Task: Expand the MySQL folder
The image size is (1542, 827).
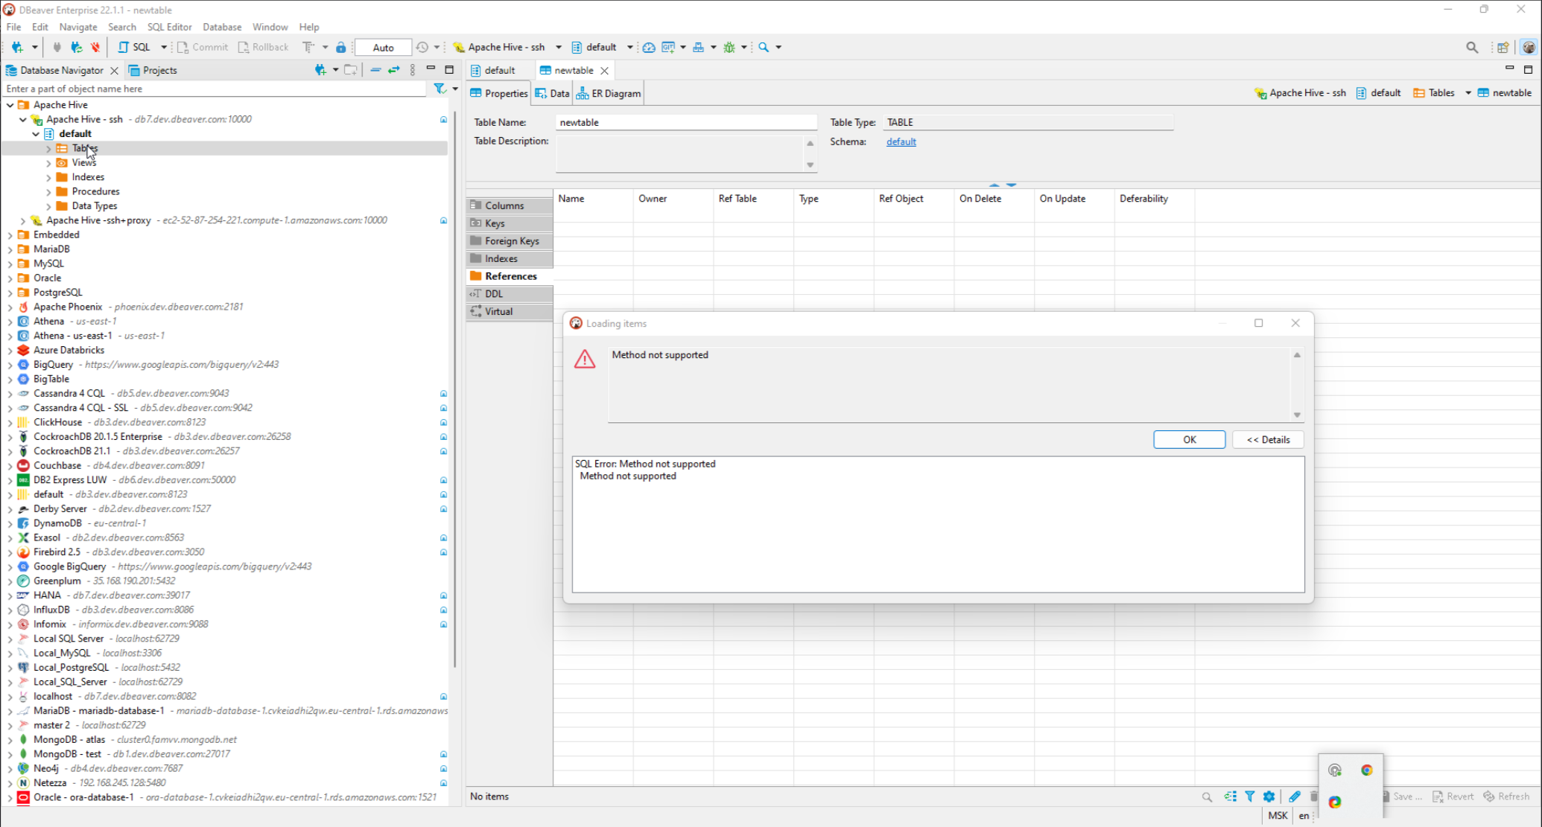Action: tap(10, 264)
